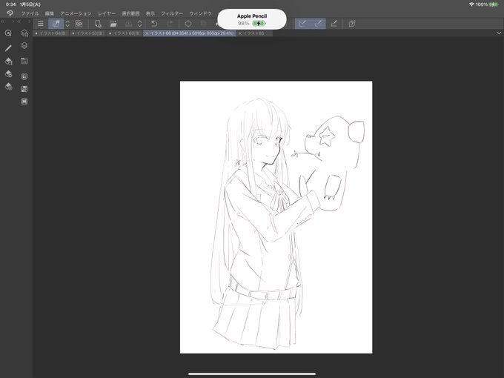
Task: Expand the arrows next to the Save icon
Action: (x=140, y=24)
